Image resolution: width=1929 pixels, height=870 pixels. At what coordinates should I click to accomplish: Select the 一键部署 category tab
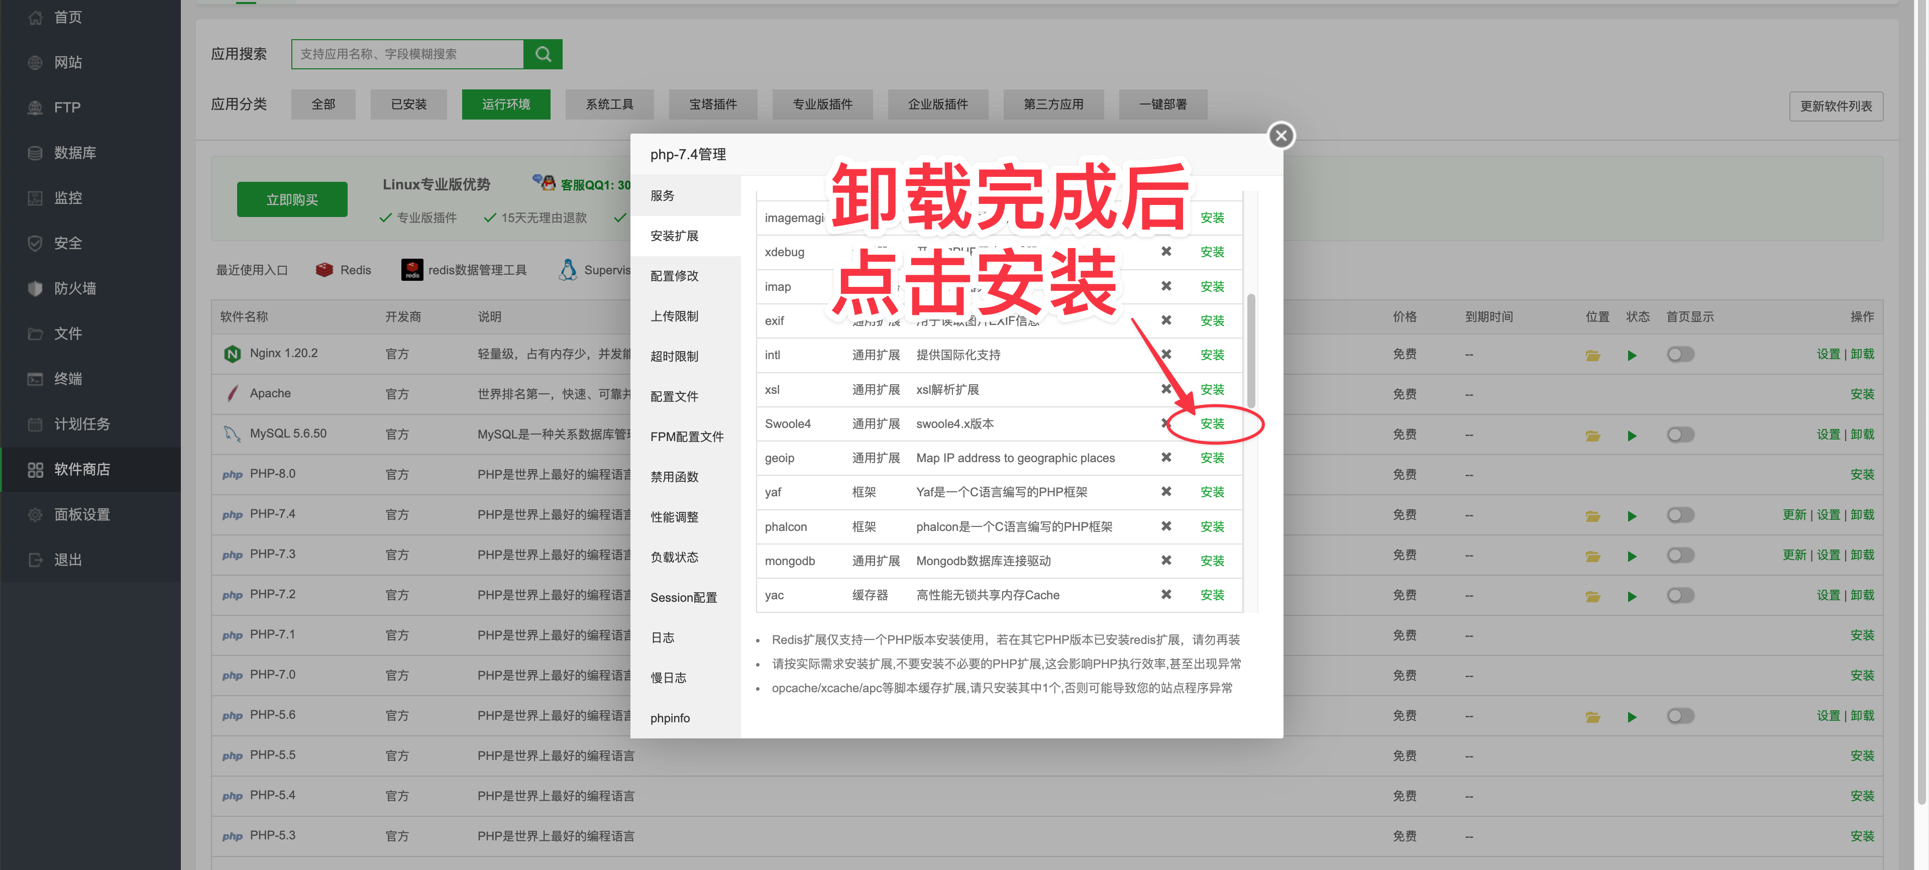click(x=1163, y=104)
